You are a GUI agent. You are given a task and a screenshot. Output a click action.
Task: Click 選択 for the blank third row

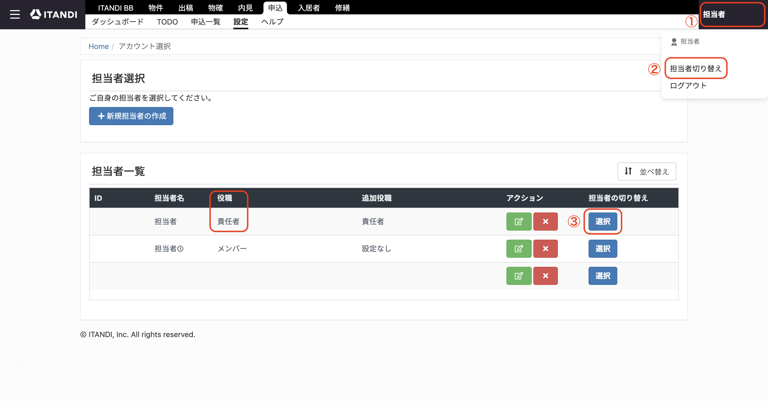coord(603,276)
